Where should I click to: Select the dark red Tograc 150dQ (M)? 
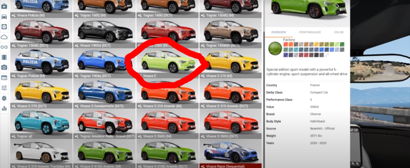(x=230, y=9)
